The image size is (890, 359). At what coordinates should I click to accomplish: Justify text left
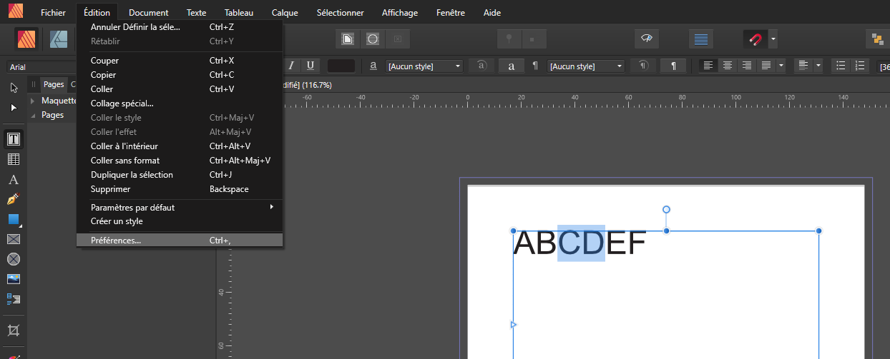point(766,66)
